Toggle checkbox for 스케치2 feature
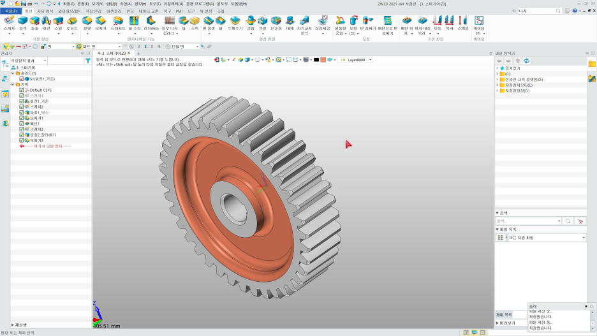The width and height of the screenshot is (597, 336). [x=21, y=107]
